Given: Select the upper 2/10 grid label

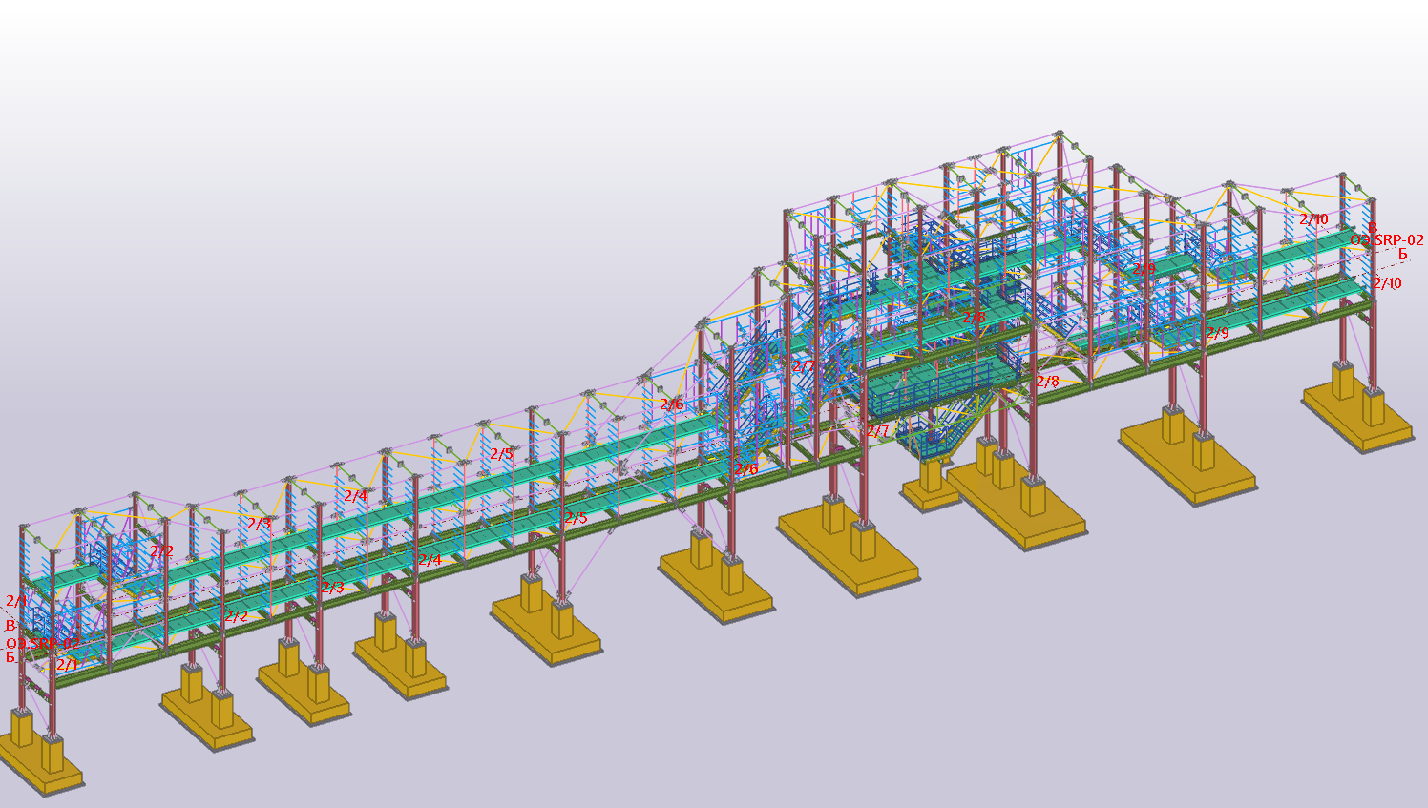Looking at the screenshot, I should [x=1313, y=219].
